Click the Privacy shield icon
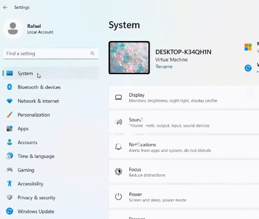259x219 pixels. coord(10,197)
